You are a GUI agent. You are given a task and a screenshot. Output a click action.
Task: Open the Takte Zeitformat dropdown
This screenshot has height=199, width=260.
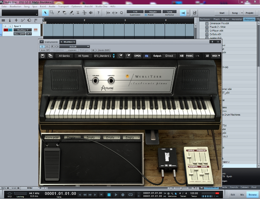point(170,11)
